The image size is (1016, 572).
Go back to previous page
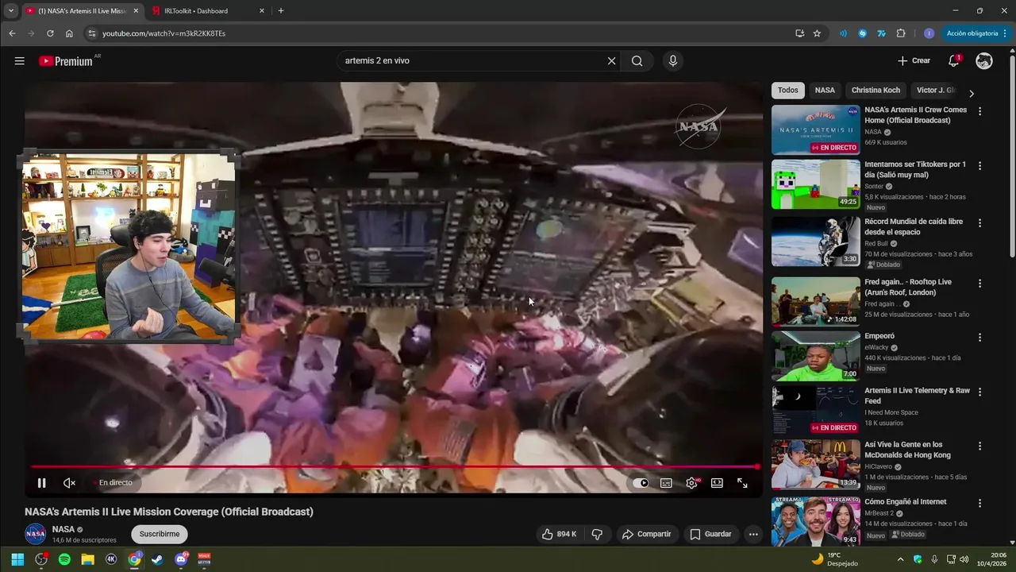point(12,33)
